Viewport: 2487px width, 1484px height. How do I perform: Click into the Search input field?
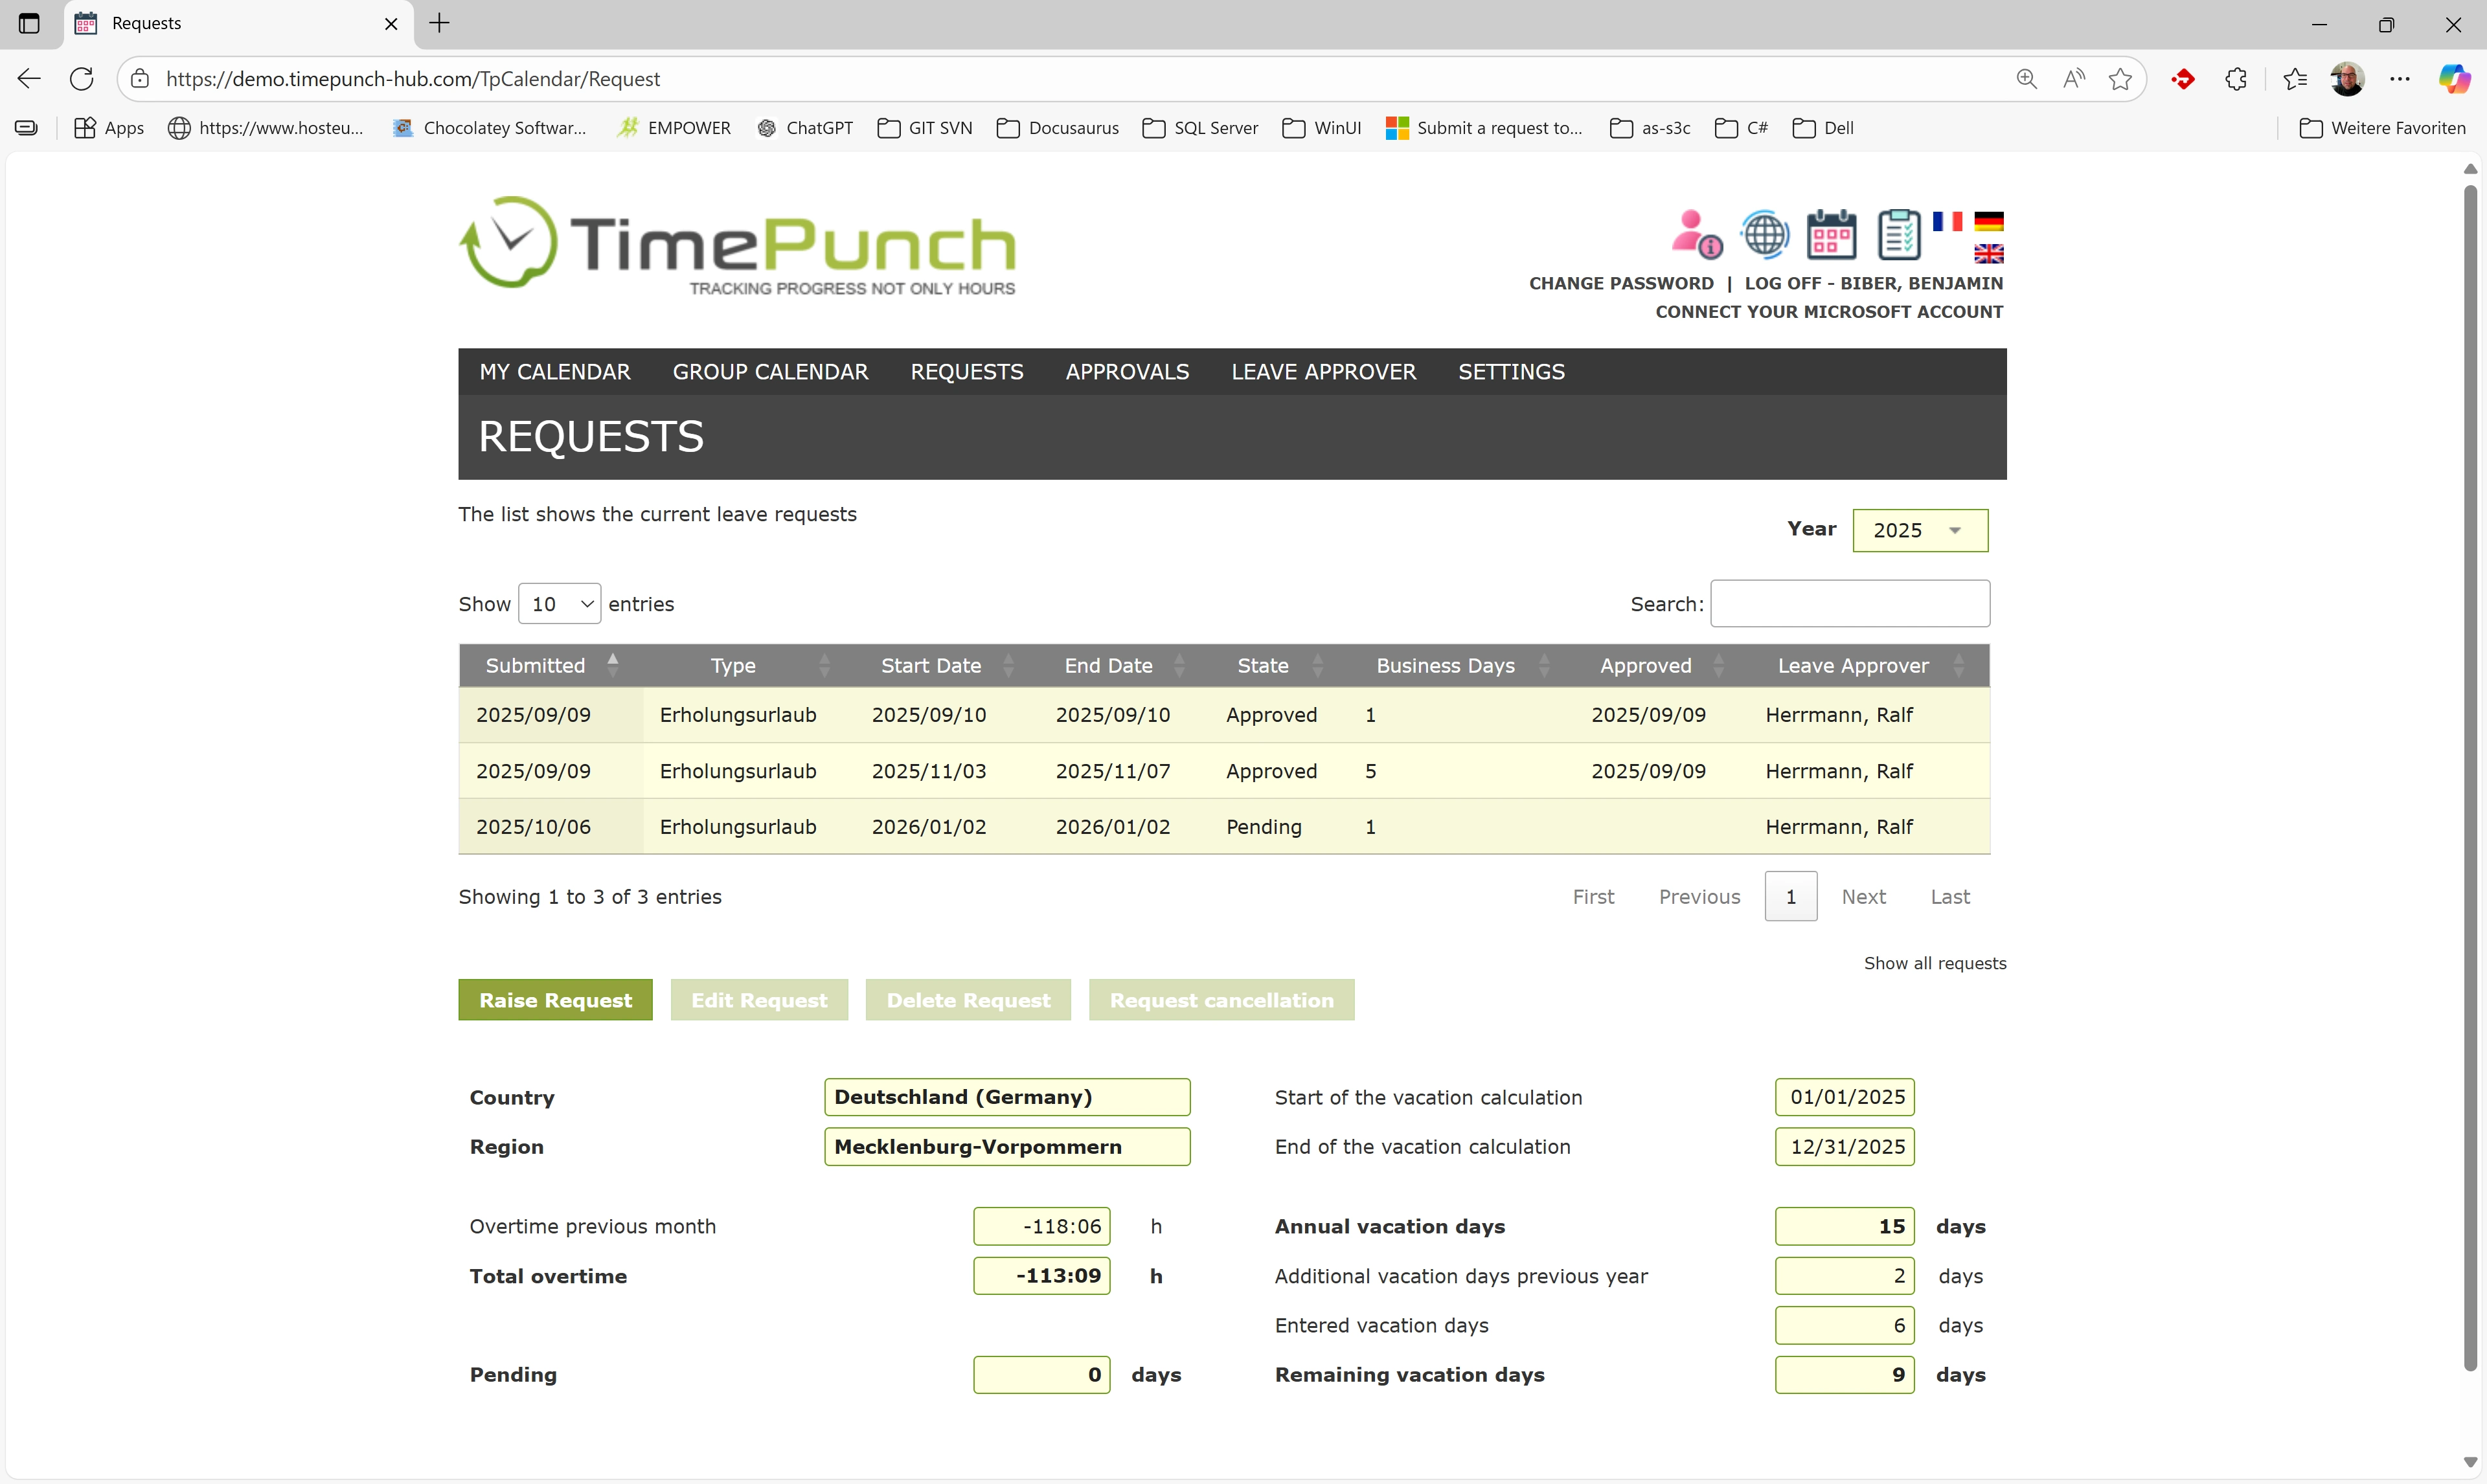pos(1849,604)
